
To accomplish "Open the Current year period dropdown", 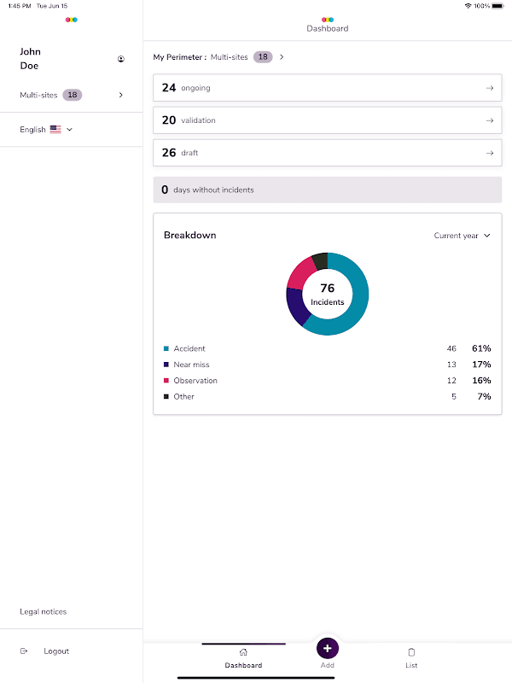I will pos(462,236).
